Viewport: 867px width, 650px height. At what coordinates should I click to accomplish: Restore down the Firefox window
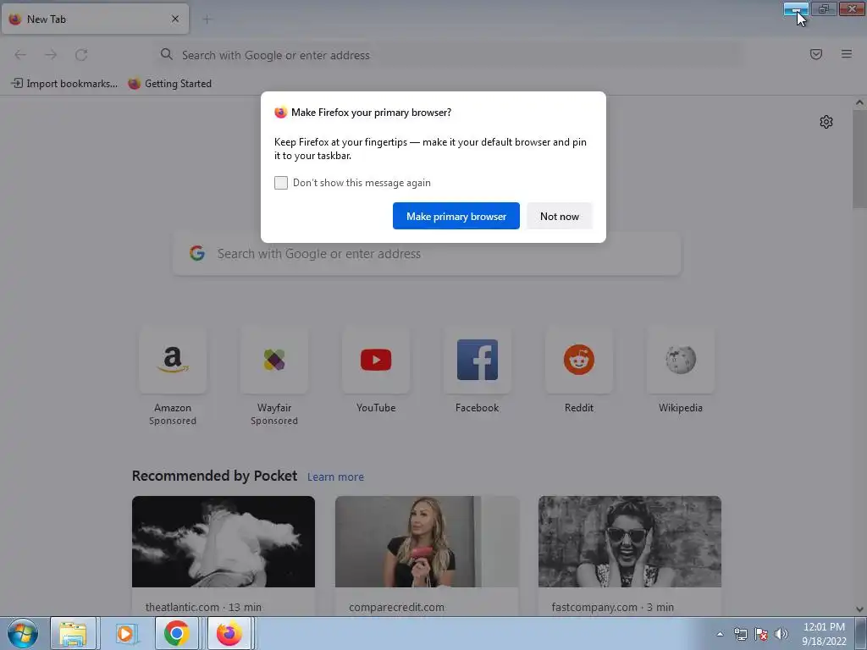pyautogui.click(x=824, y=8)
